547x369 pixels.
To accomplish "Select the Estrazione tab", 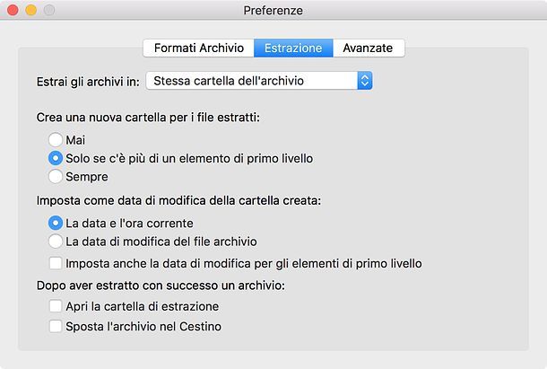I will coord(293,48).
